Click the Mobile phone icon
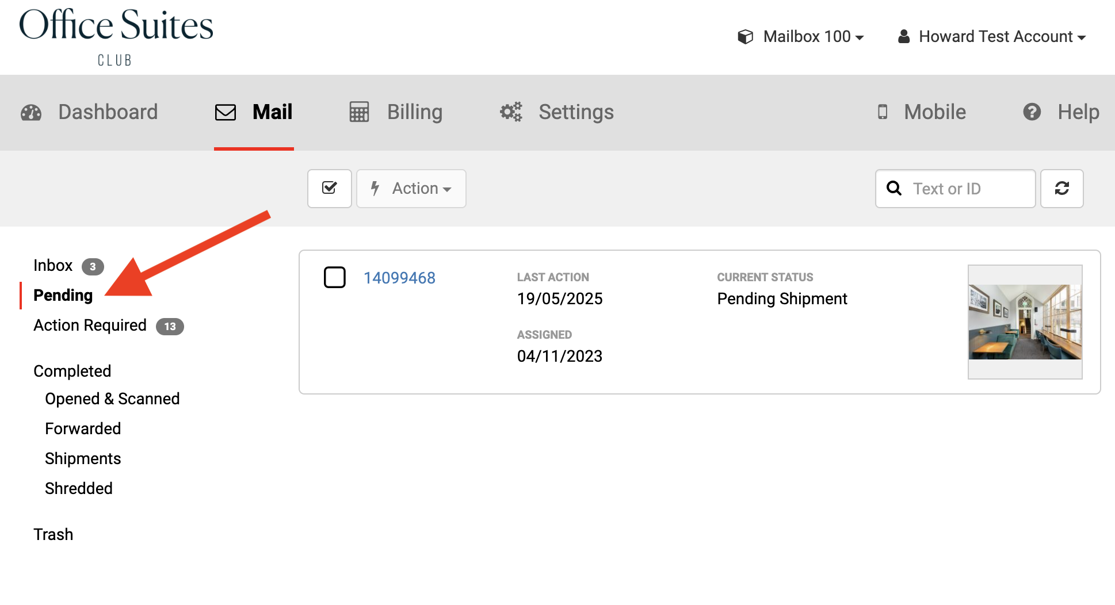 coord(882,112)
